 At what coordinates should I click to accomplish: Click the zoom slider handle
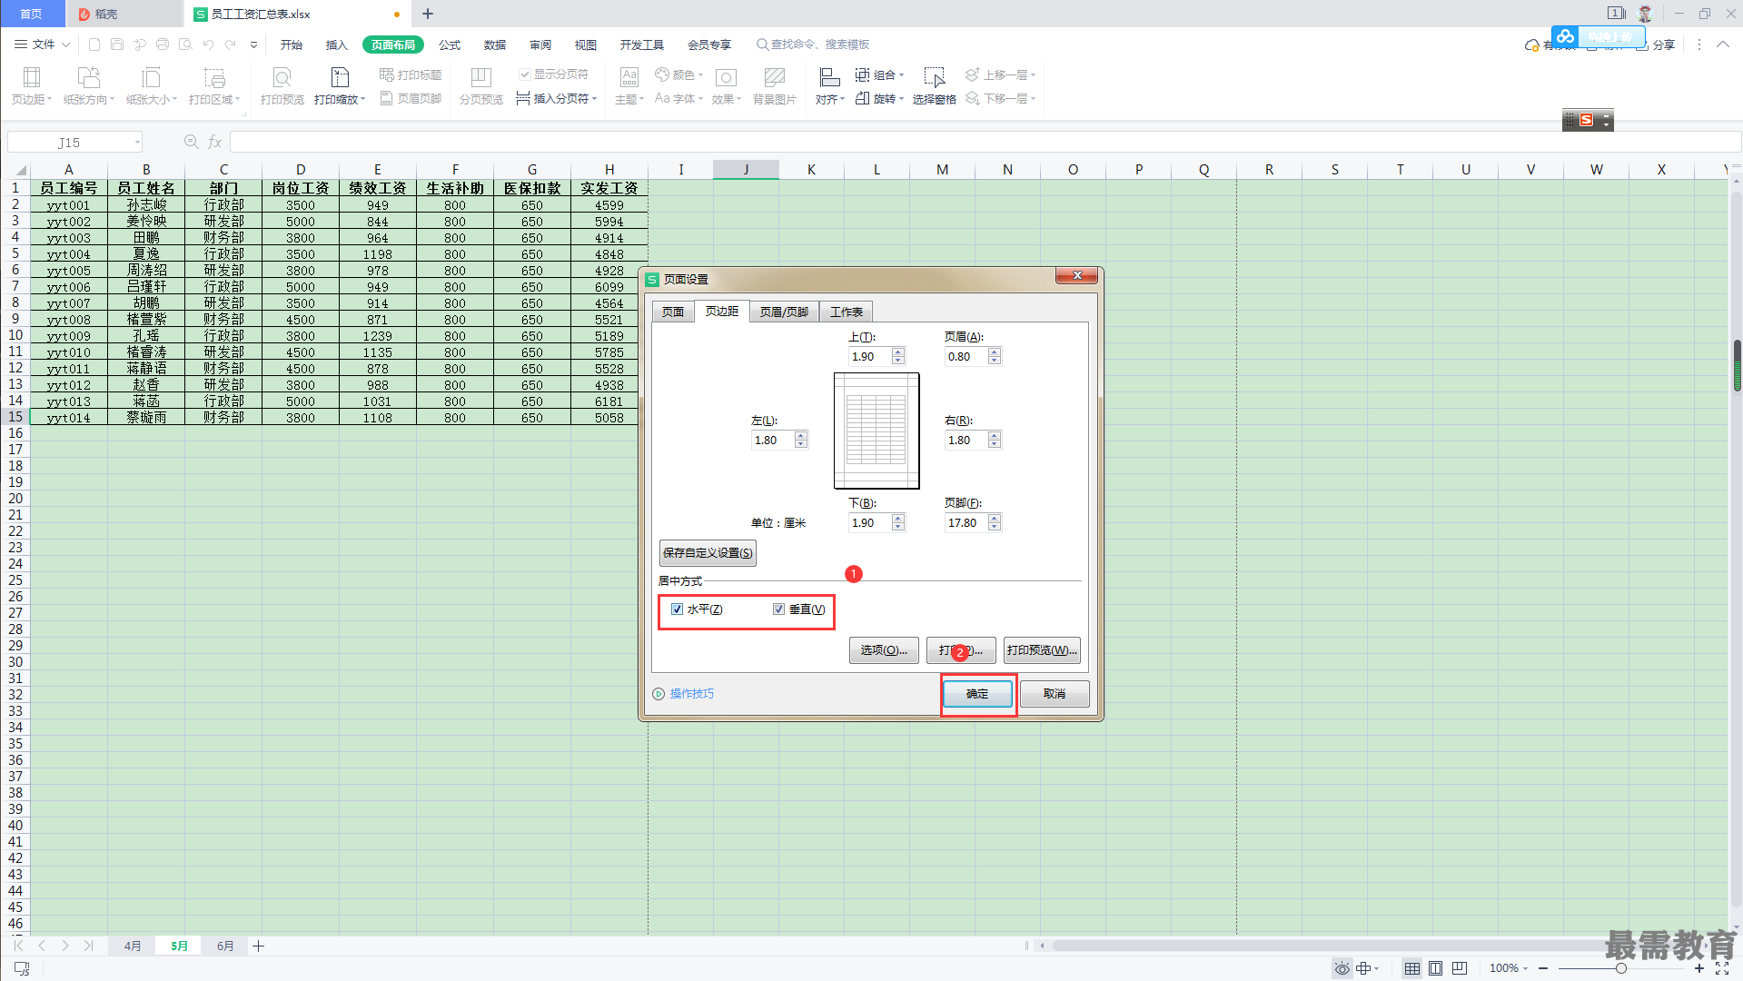click(x=1620, y=968)
